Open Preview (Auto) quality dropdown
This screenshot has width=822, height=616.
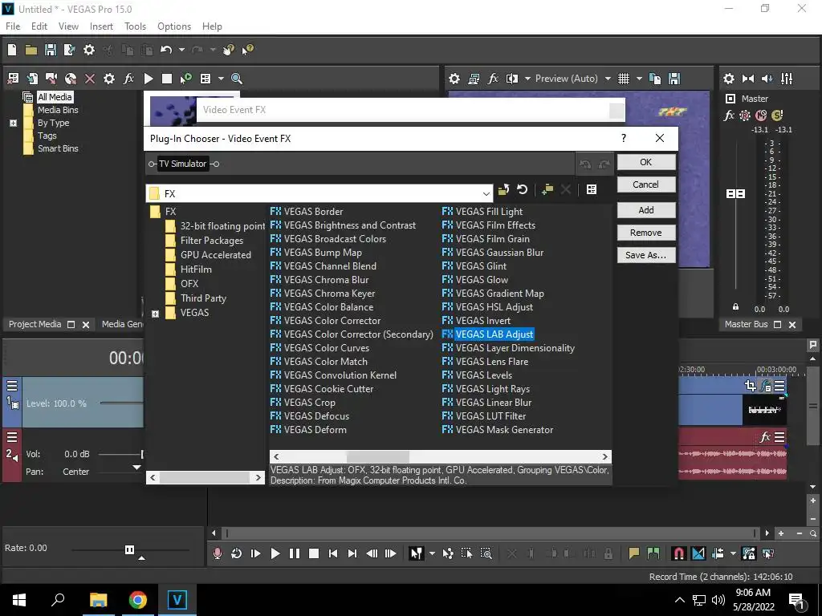608,79
